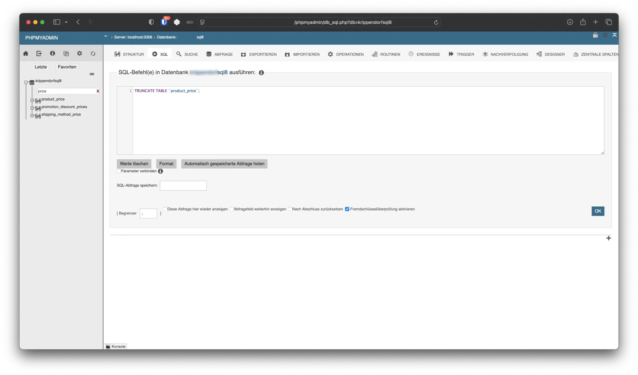Image resolution: width=638 pixels, height=375 pixels.
Task: Disable Fremdschlüsselüberprüfung aktivieren checkbox
Action: pos(347,209)
